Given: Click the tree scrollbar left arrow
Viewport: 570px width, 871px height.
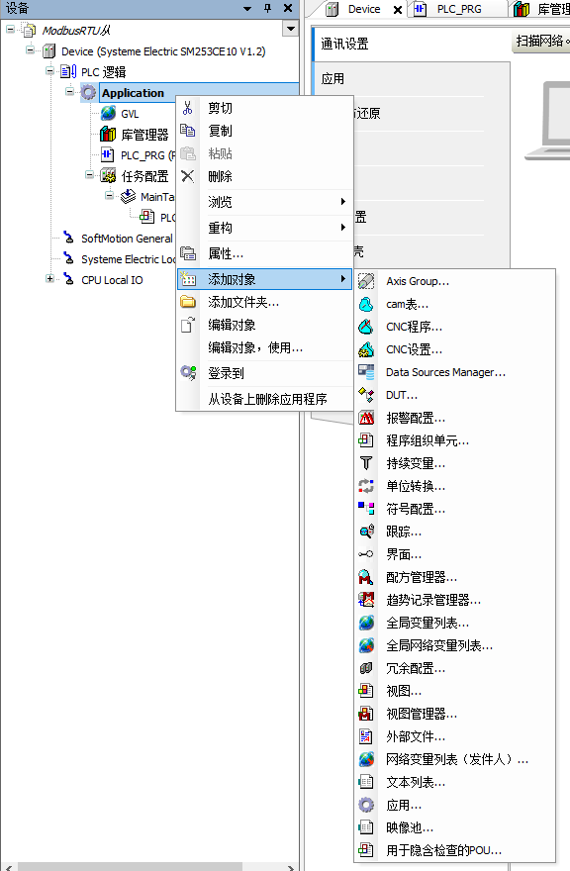Looking at the screenshot, I should (x=9, y=867).
